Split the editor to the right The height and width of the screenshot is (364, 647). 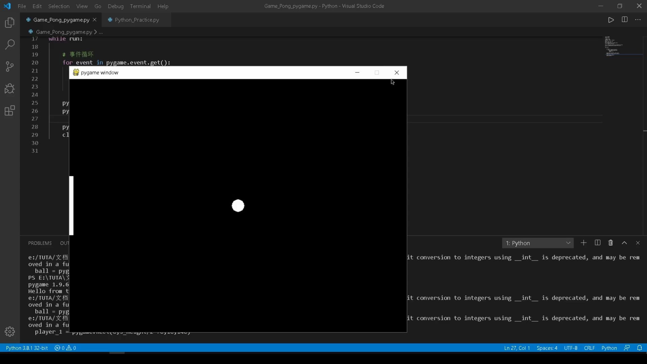[x=624, y=20]
